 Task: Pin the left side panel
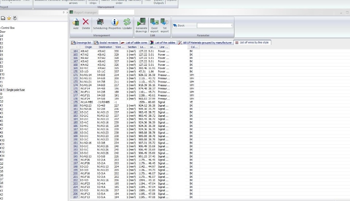(x=63, y=12)
